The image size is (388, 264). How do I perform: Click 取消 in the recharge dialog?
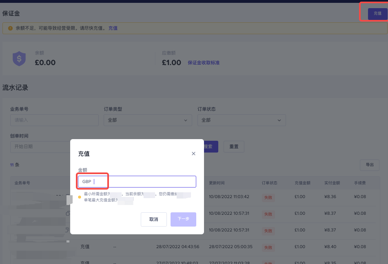click(154, 219)
